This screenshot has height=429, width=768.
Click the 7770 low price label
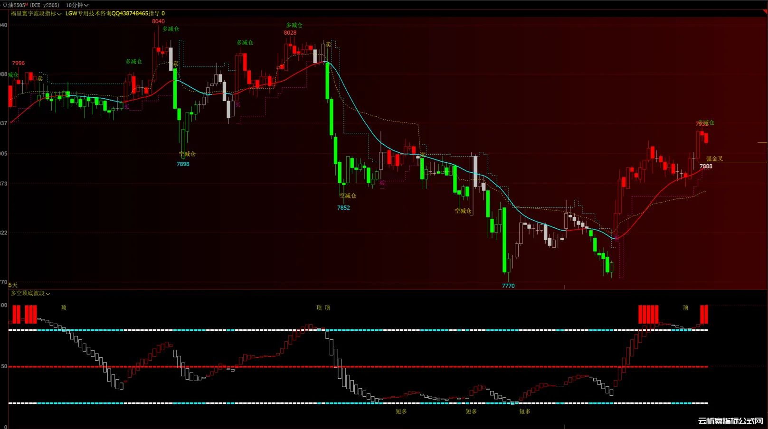click(508, 286)
